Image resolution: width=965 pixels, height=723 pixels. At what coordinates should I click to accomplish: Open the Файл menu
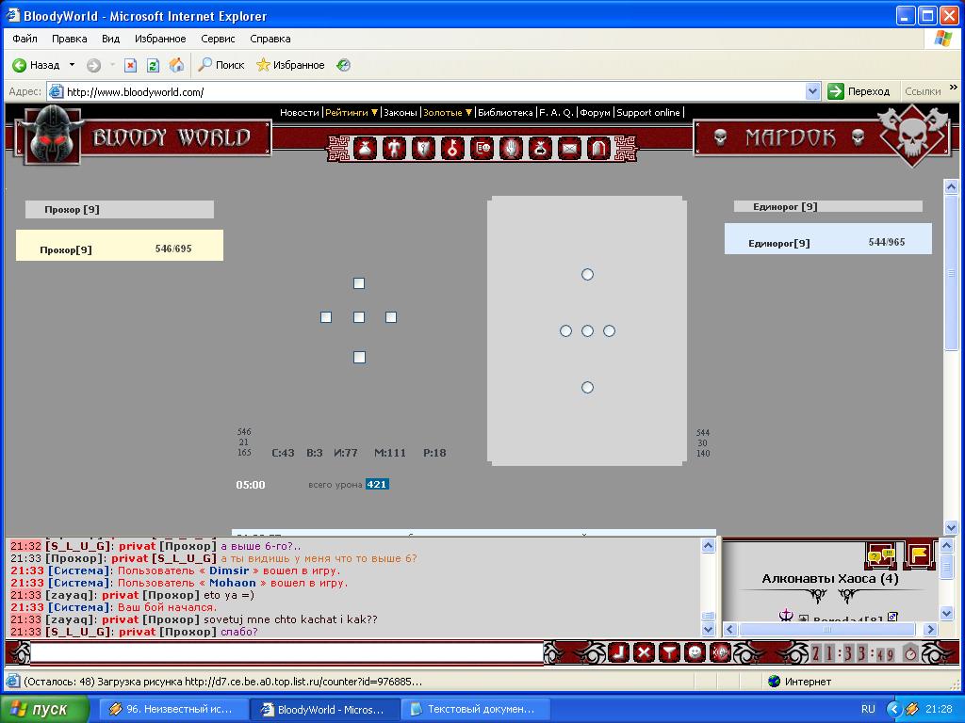click(25, 39)
